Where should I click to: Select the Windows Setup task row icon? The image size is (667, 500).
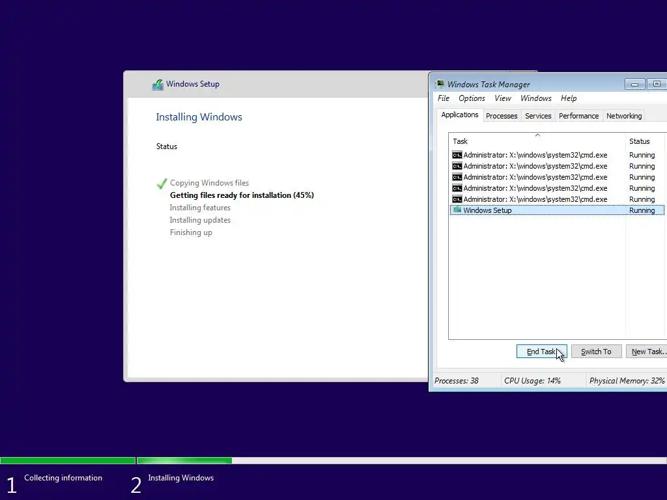pos(457,210)
